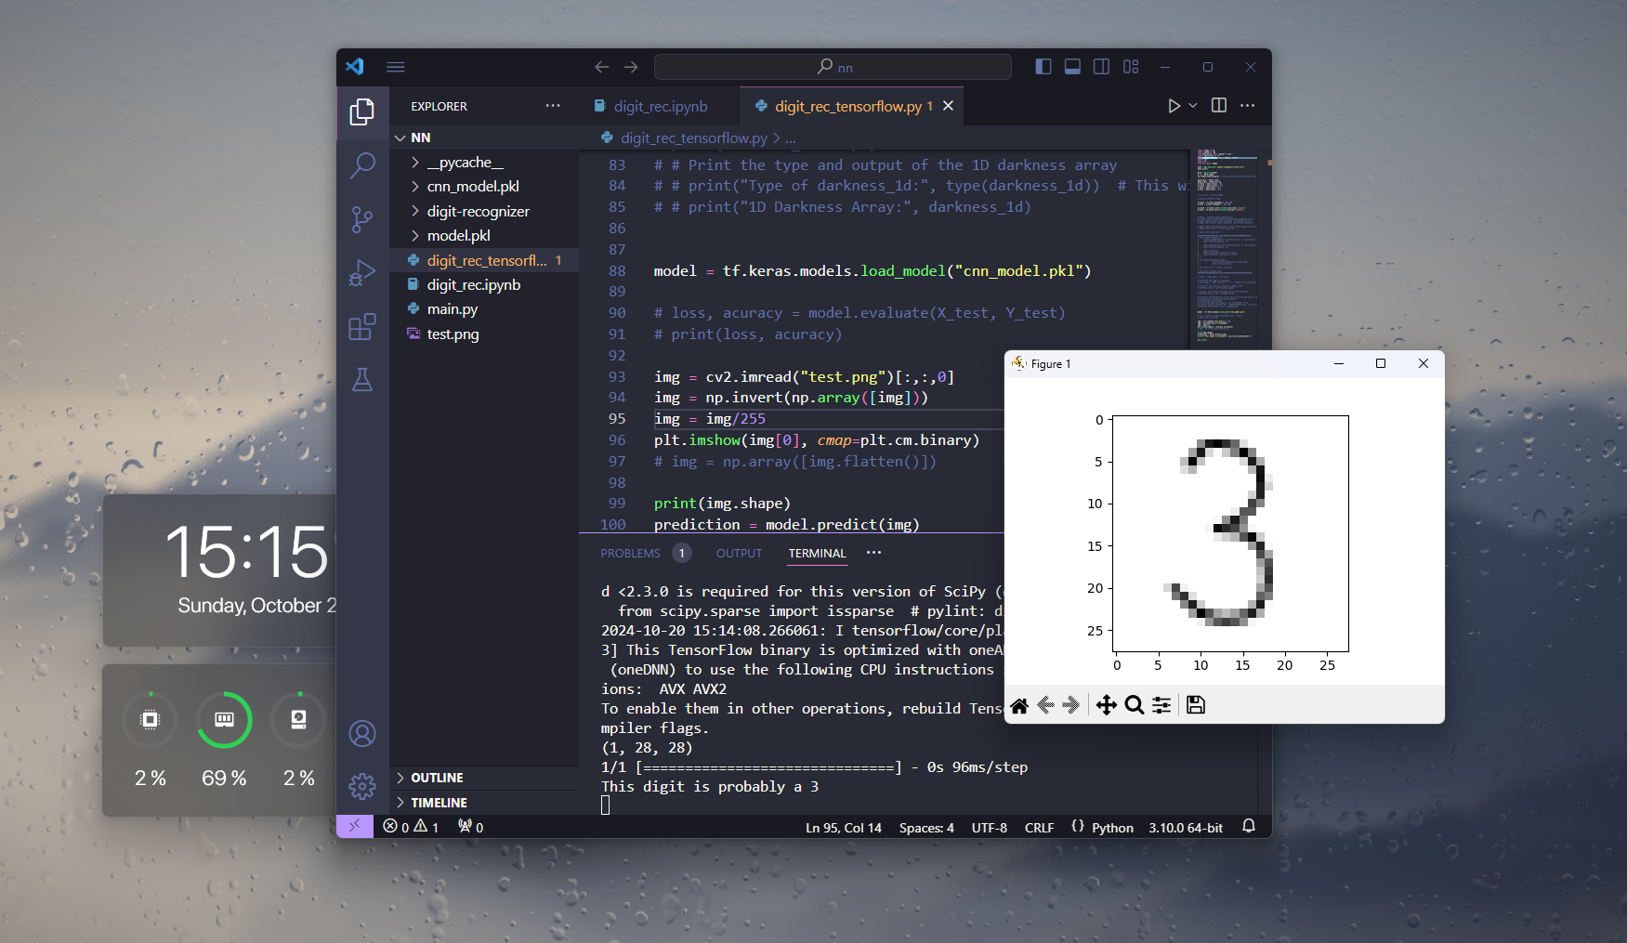This screenshot has width=1627, height=943.
Task: Reset figure view with Home icon
Action: click(x=1019, y=705)
